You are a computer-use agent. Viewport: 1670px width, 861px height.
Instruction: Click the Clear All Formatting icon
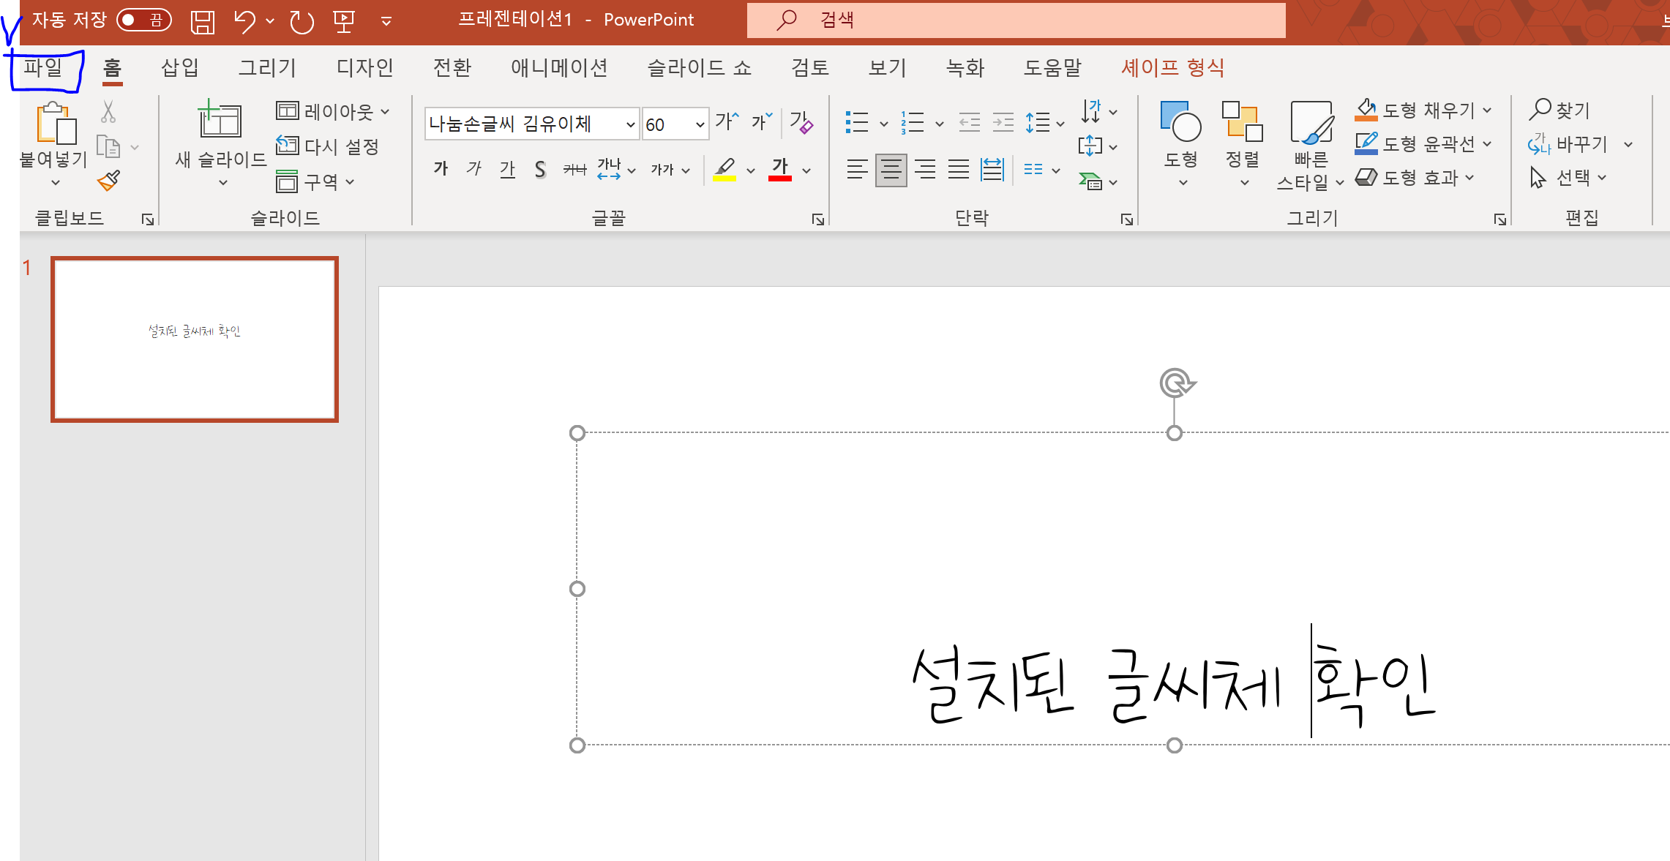(x=801, y=122)
